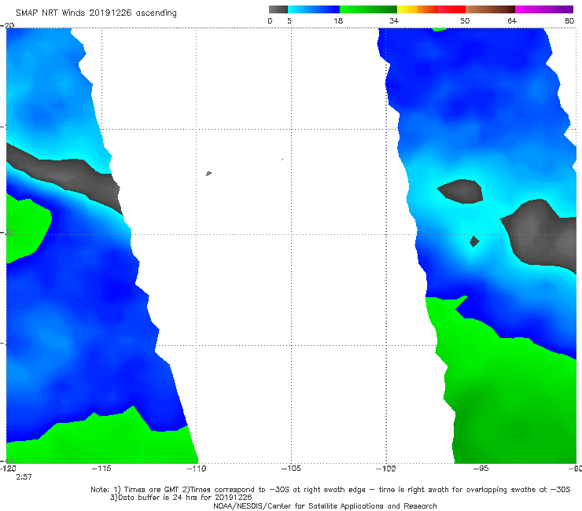Click the longitude label '-120'
Viewport: 582px width, 511px height.
[x=8, y=469]
